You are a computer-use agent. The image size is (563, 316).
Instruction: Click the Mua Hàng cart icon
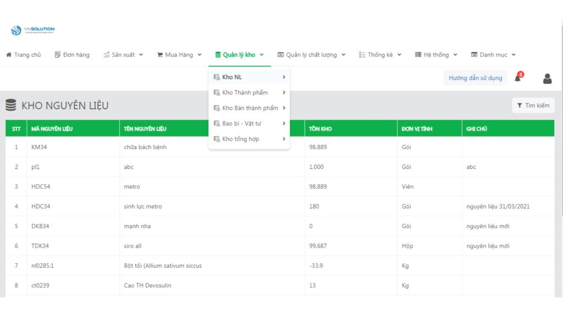(160, 55)
